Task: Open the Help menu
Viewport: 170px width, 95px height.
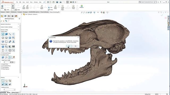Action: coord(40,2)
